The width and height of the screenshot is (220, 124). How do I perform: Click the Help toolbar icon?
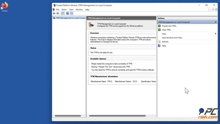pyautogui.click(x=67, y=13)
